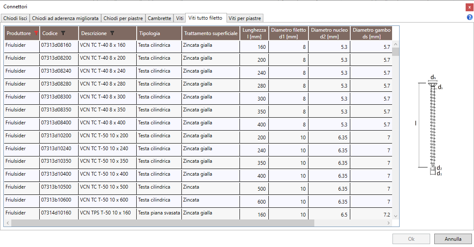474x247 pixels.
Task: Select code 07313d10200 cell
Action: tap(59, 137)
